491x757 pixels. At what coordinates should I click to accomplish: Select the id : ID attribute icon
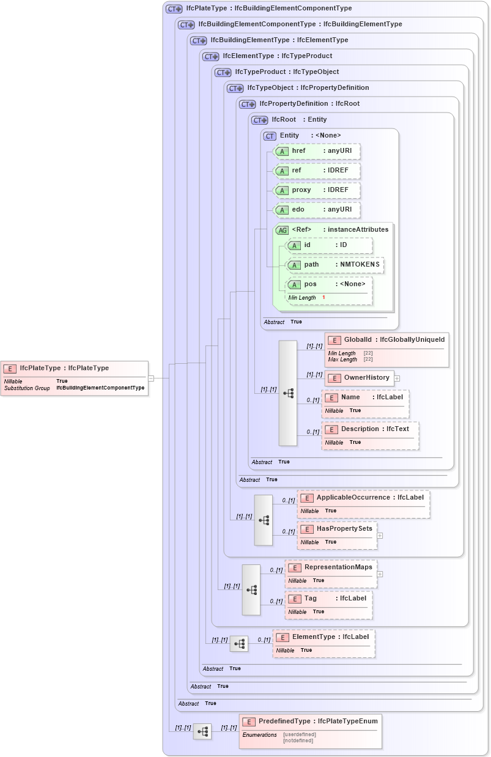pos(294,245)
